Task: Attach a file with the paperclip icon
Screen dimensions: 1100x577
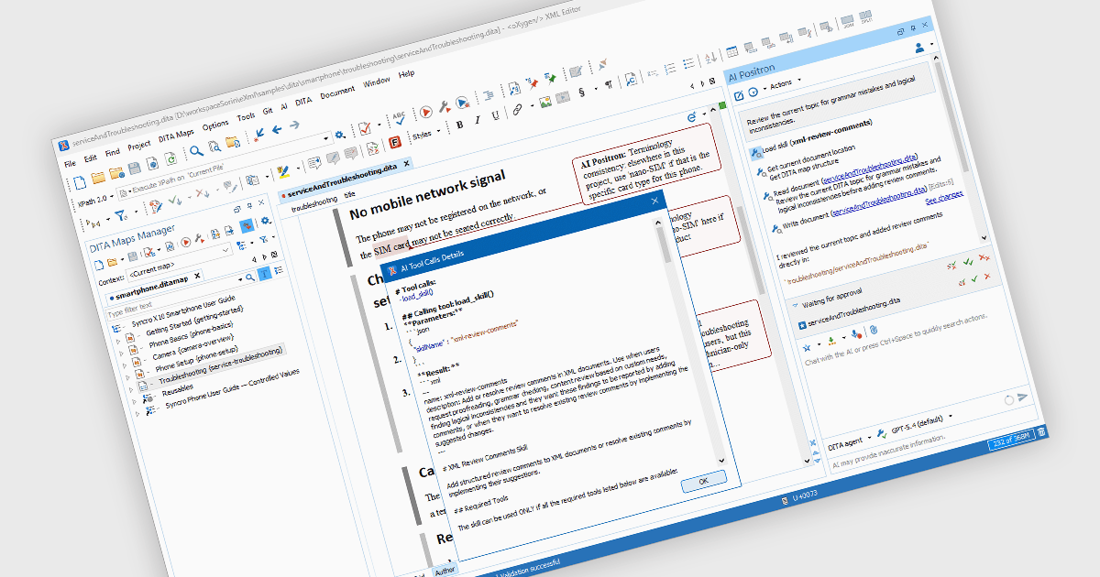Action: (873, 330)
